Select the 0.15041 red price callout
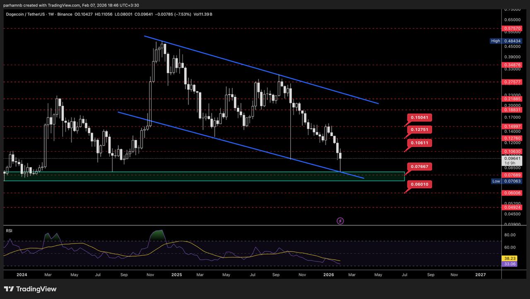This screenshot has height=299, width=530. tap(421, 118)
